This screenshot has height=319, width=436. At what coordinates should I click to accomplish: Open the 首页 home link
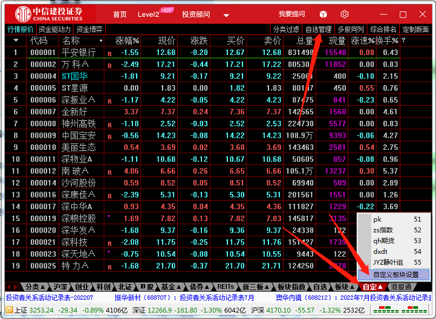click(x=120, y=14)
